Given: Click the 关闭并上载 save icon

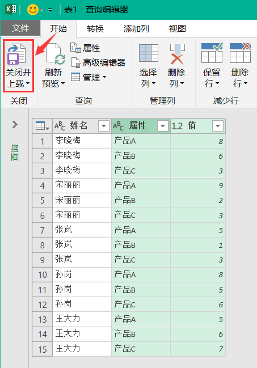Looking at the screenshot, I should (16, 54).
